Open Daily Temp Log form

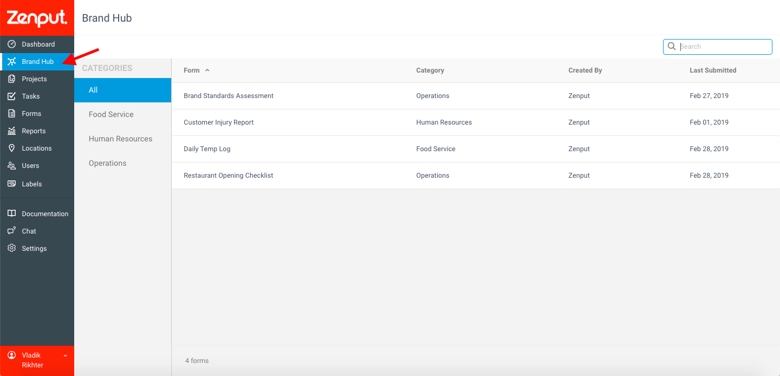click(207, 149)
